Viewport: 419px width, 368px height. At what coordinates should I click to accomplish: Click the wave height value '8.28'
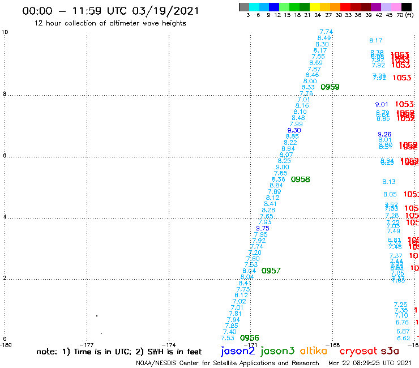click(x=268, y=210)
